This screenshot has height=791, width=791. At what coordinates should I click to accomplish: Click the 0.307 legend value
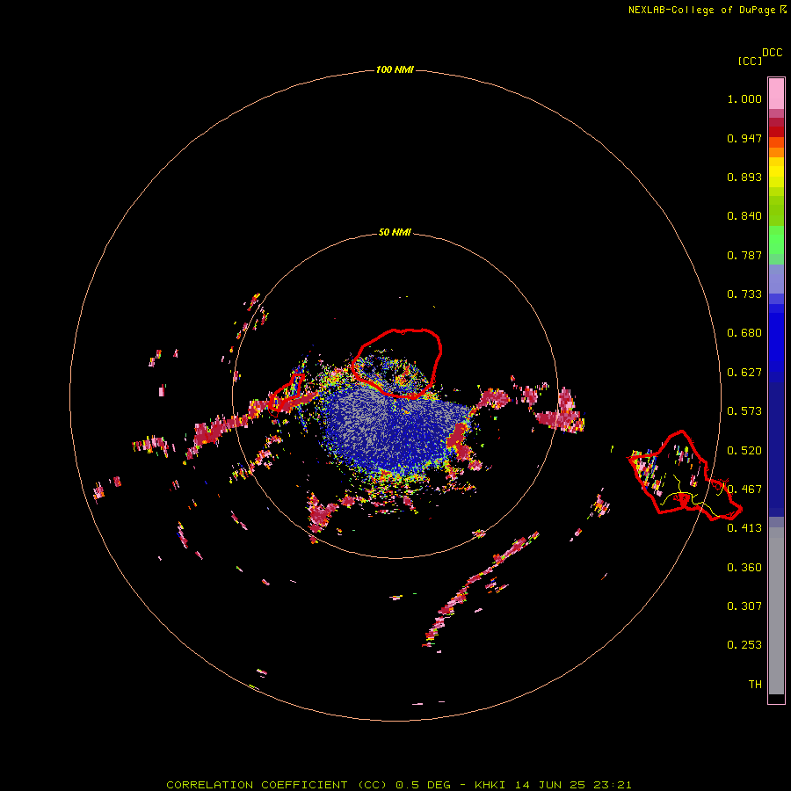pyautogui.click(x=744, y=606)
